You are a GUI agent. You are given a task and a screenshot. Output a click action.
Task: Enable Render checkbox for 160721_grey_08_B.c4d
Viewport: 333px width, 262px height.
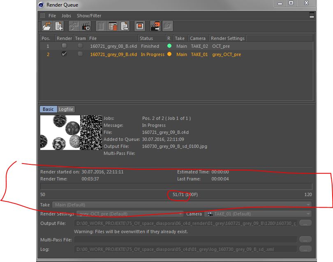(64, 46)
